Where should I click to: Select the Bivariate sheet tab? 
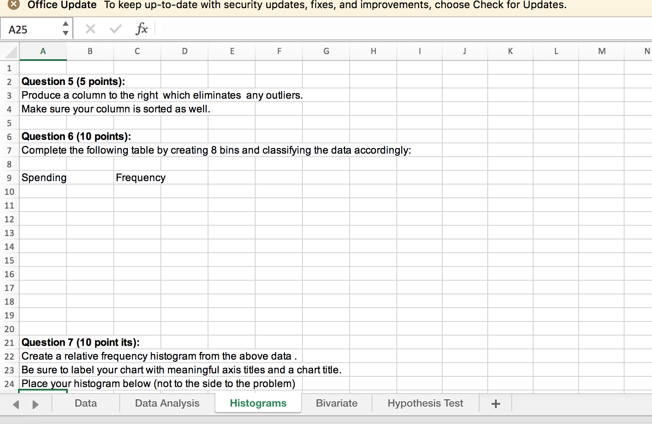(x=336, y=403)
